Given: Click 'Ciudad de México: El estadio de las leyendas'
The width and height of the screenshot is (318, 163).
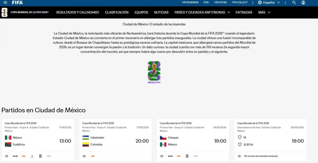Looking at the screenshot, I should pos(154,24).
